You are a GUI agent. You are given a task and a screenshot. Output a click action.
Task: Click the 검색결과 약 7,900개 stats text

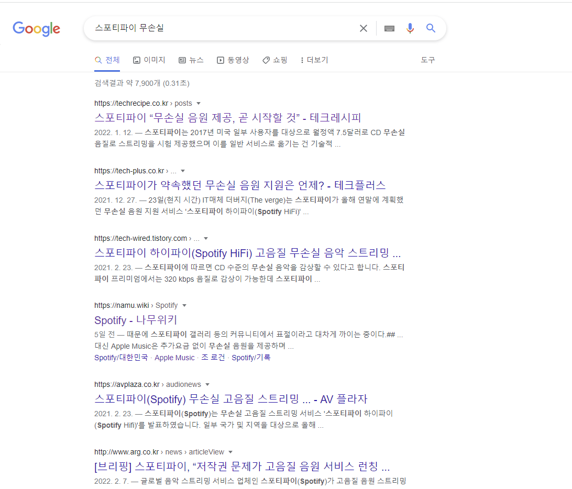tap(142, 83)
